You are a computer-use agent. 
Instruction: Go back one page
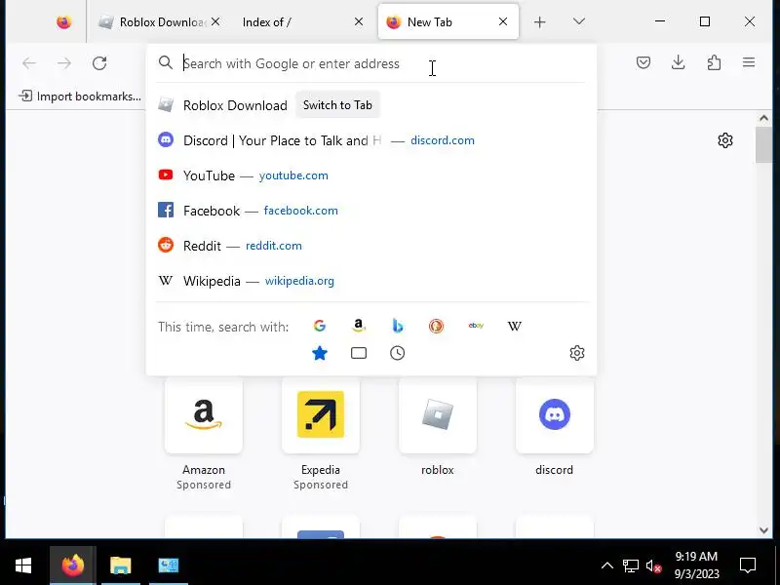(29, 63)
